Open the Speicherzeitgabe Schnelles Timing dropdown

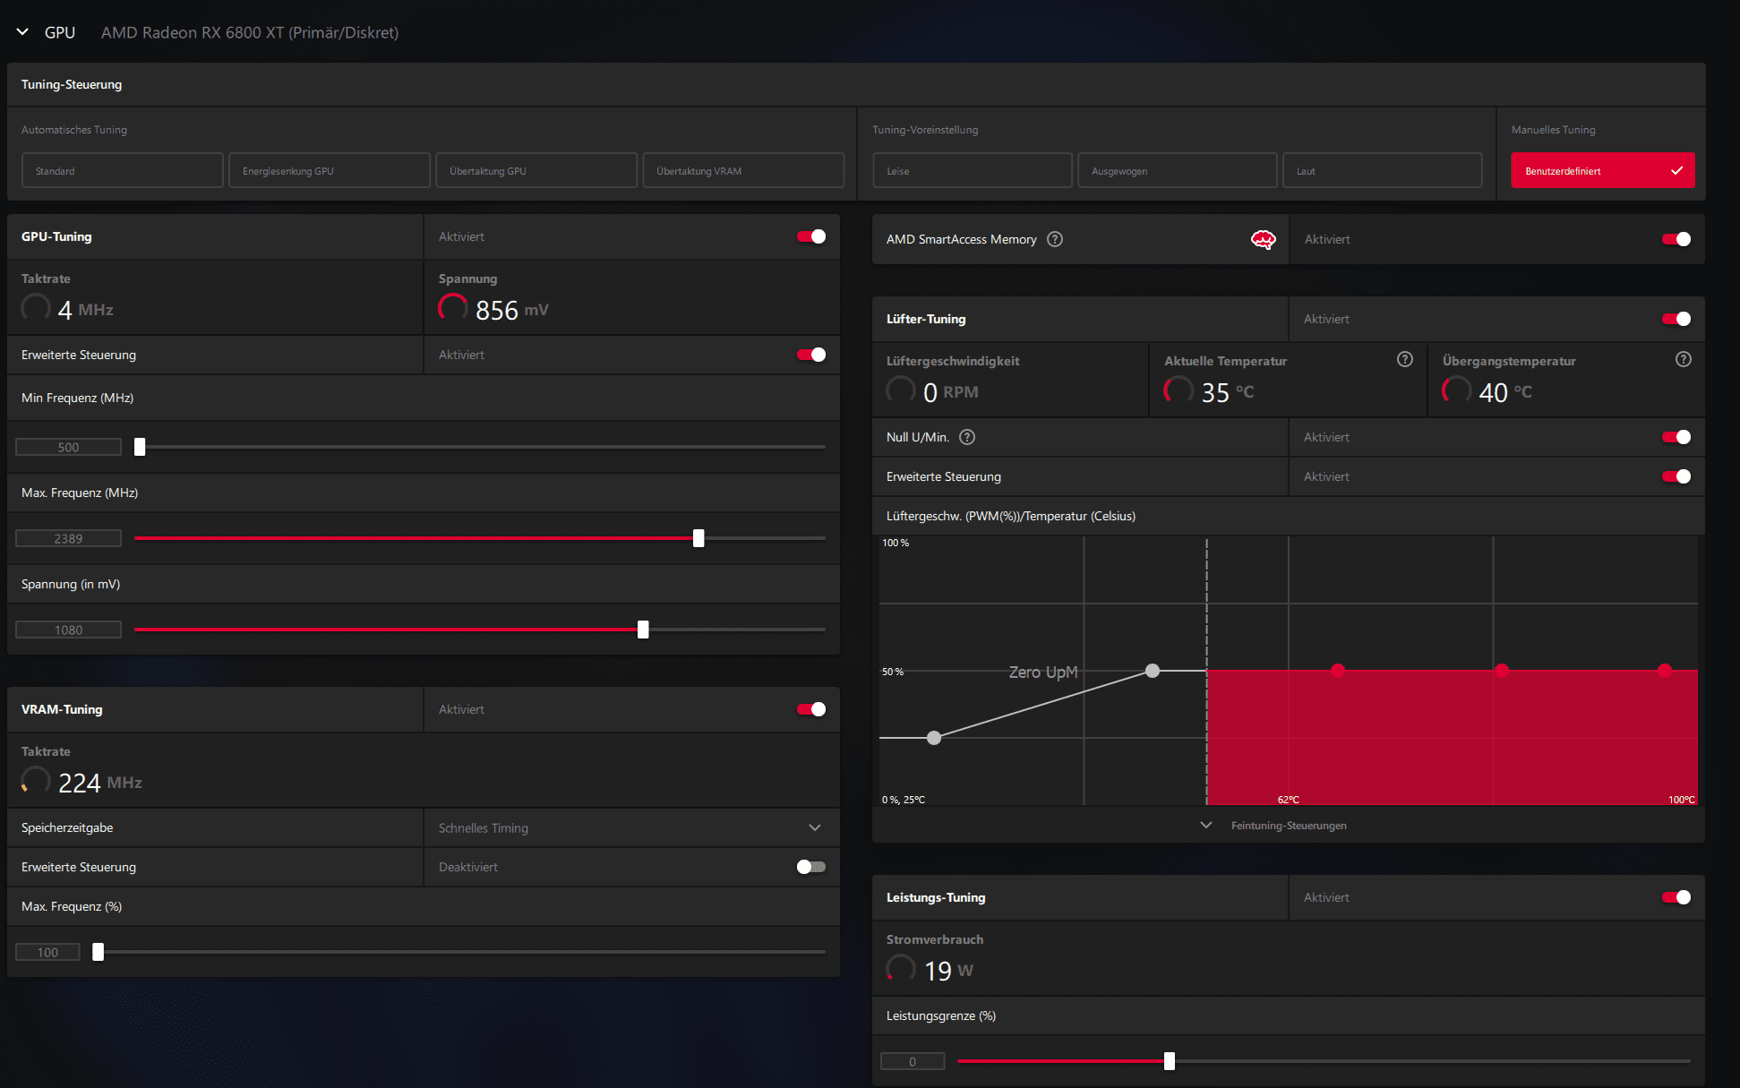coord(631,827)
